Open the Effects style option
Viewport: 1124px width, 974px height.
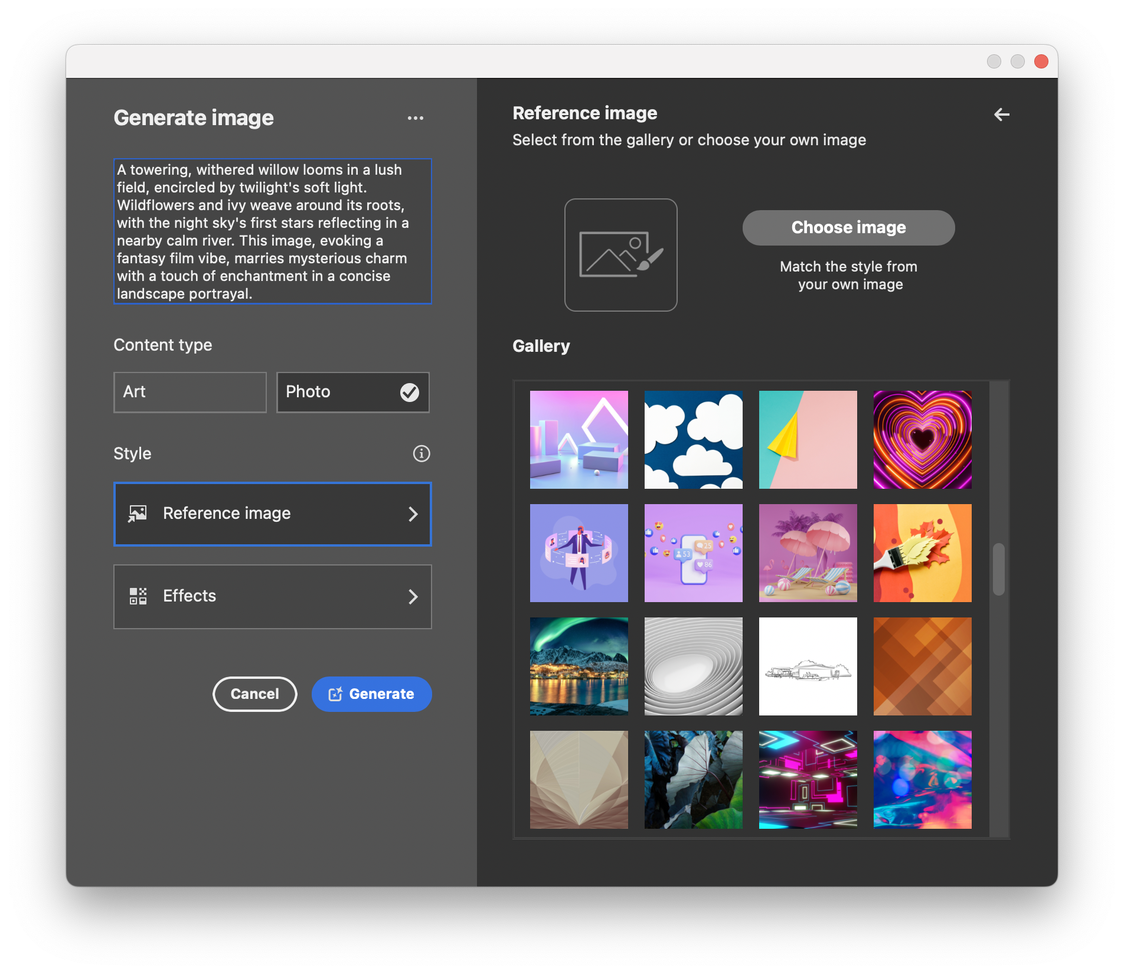273,597
